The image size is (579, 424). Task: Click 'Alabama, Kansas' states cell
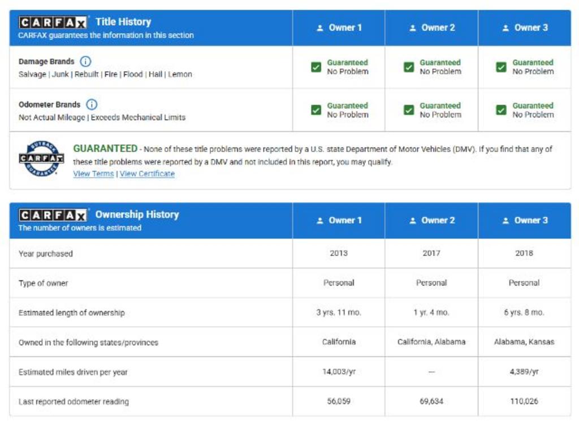(524, 342)
